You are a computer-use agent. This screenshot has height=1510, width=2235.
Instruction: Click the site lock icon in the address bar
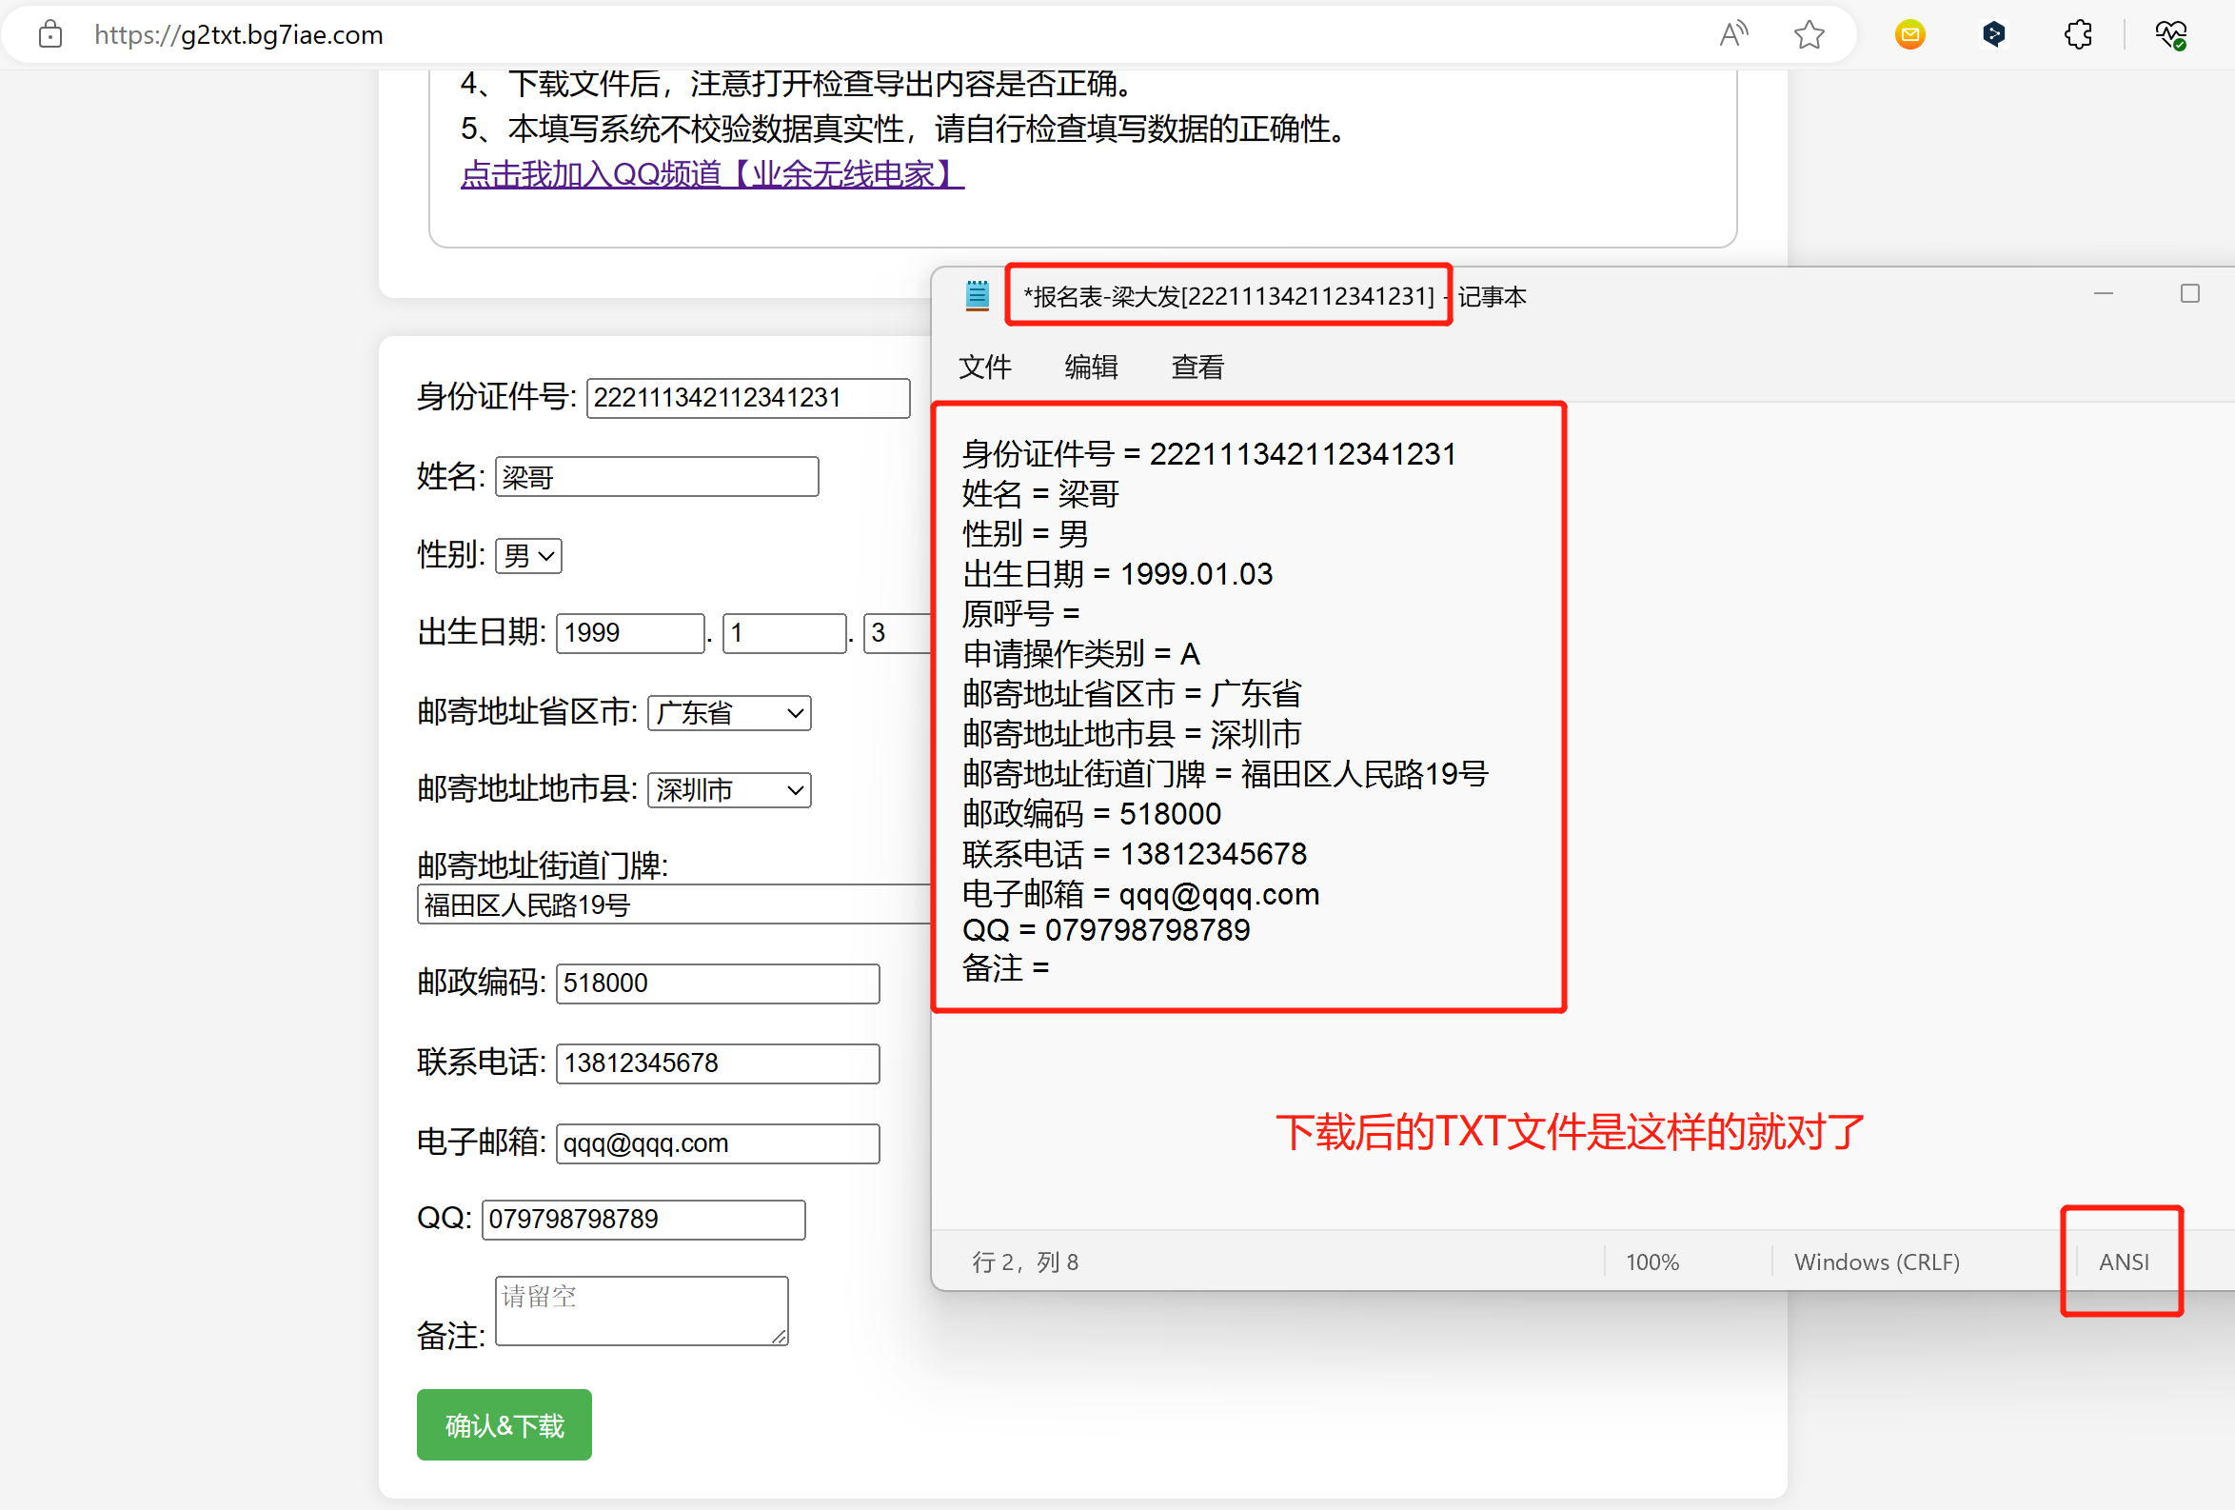click(50, 34)
